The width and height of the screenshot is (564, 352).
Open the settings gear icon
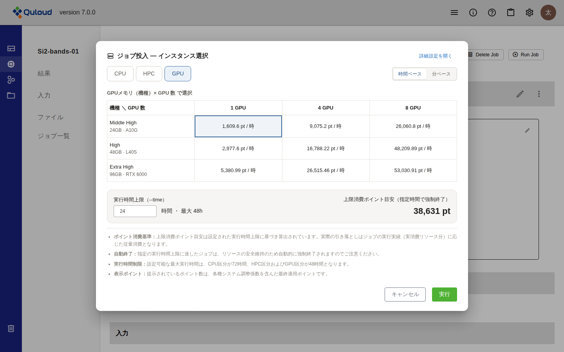(x=530, y=13)
